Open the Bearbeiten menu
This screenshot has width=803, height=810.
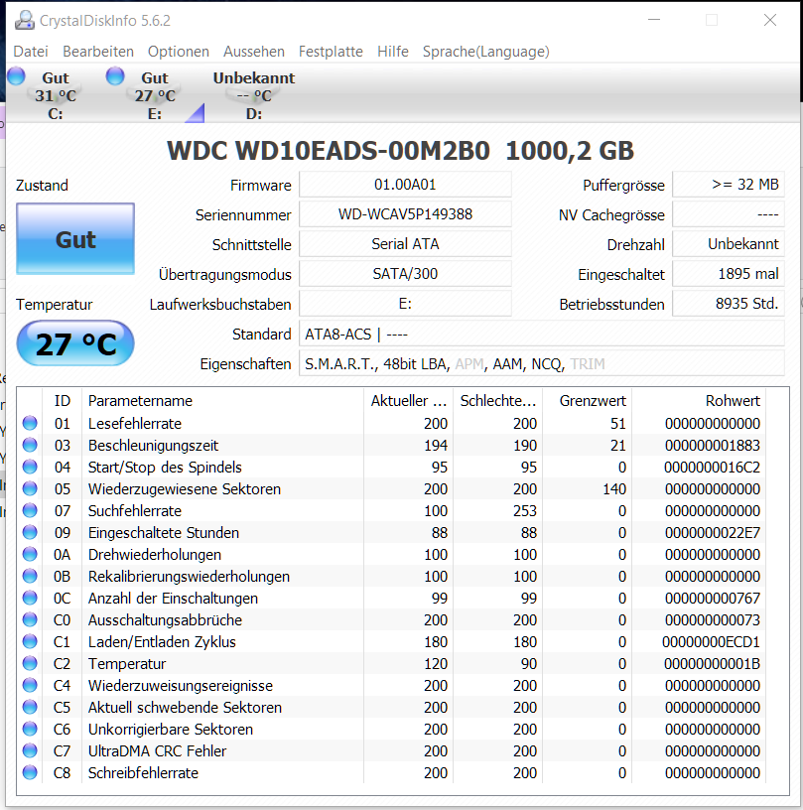click(98, 52)
